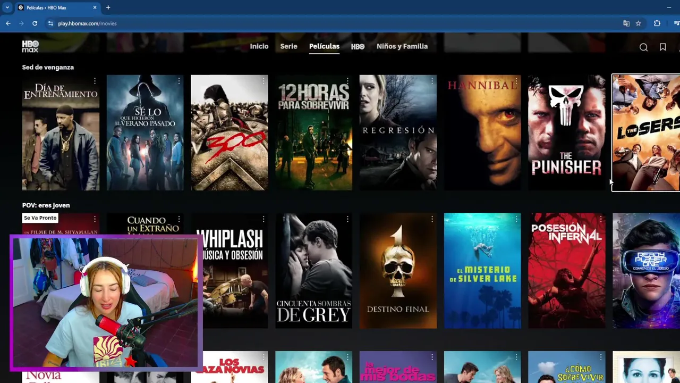Open Whiplash Música y Obsesión poster
Image resolution: width=680 pixels, height=383 pixels.
point(229,271)
